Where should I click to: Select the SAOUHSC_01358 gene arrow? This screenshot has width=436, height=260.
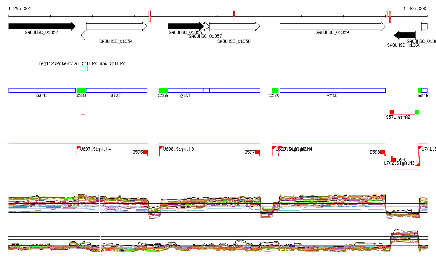tap(235, 26)
